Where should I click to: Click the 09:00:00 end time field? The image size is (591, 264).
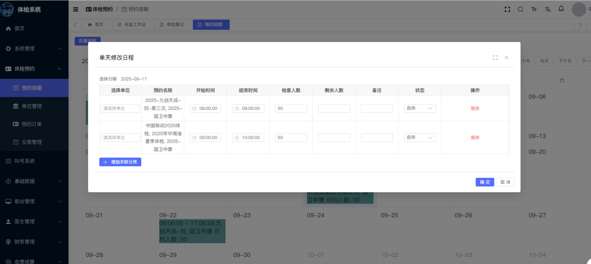tap(248, 108)
